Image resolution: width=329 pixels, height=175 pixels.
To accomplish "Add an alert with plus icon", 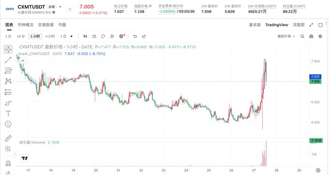I will (122, 36).
